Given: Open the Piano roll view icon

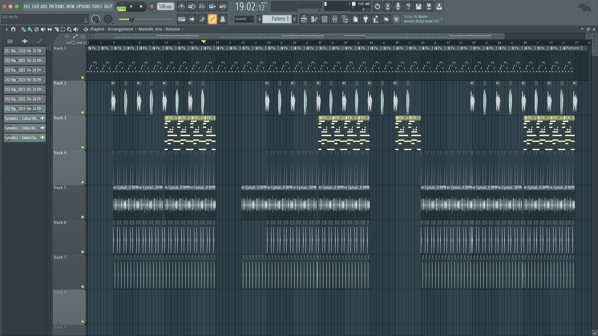Looking at the screenshot, I should pos(314,19).
